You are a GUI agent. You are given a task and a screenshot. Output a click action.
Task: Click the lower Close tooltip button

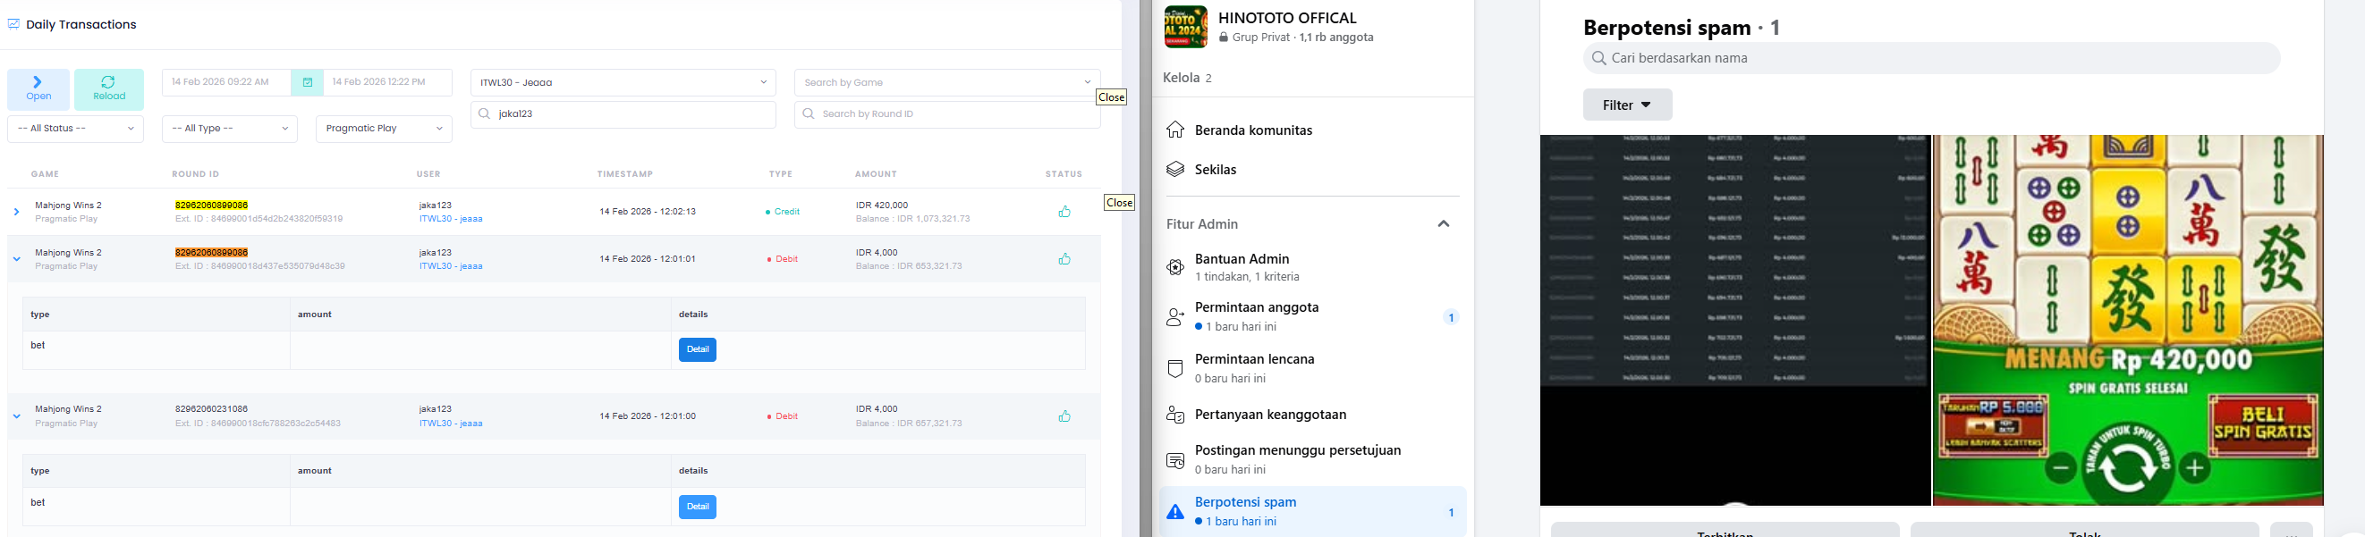click(x=1119, y=203)
